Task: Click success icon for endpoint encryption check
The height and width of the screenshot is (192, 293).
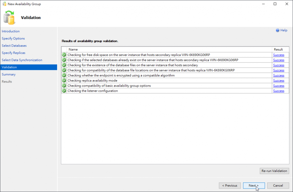Action: coord(64,75)
